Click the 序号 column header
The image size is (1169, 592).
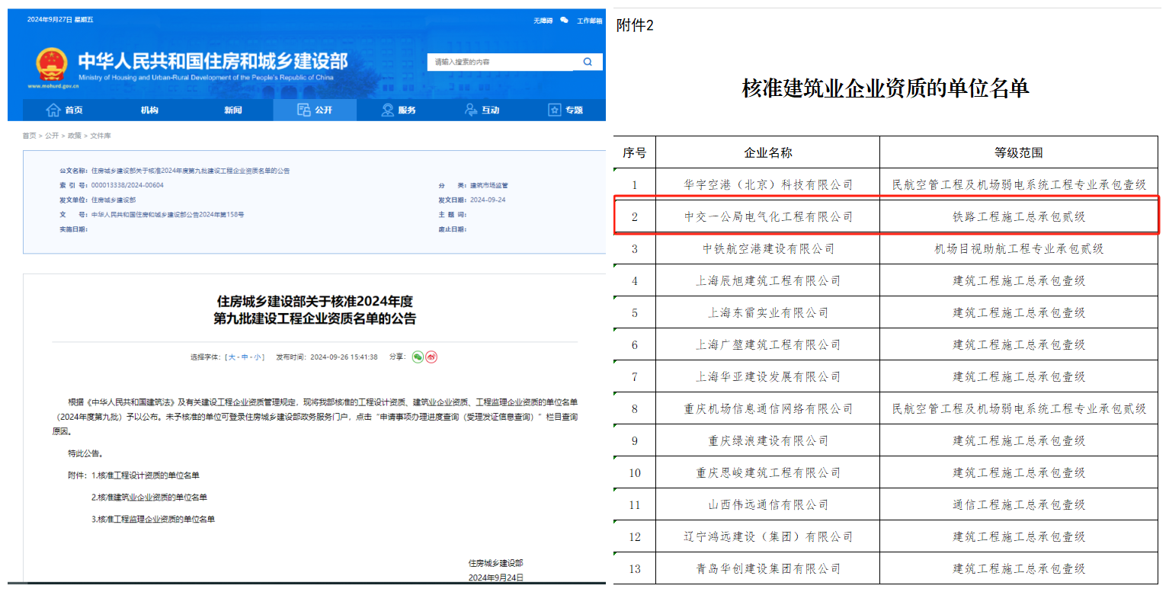(x=634, y=152)
